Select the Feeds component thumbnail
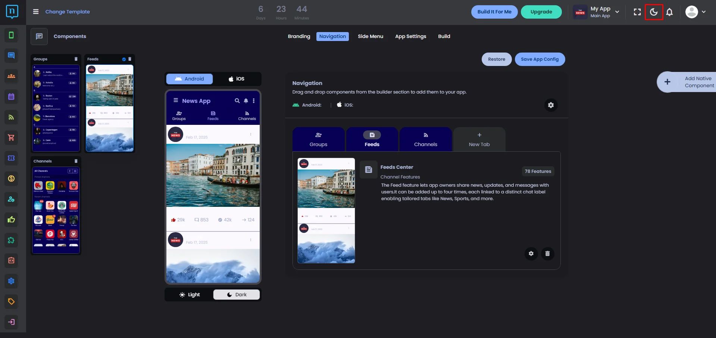 click(x=110, y=108)
